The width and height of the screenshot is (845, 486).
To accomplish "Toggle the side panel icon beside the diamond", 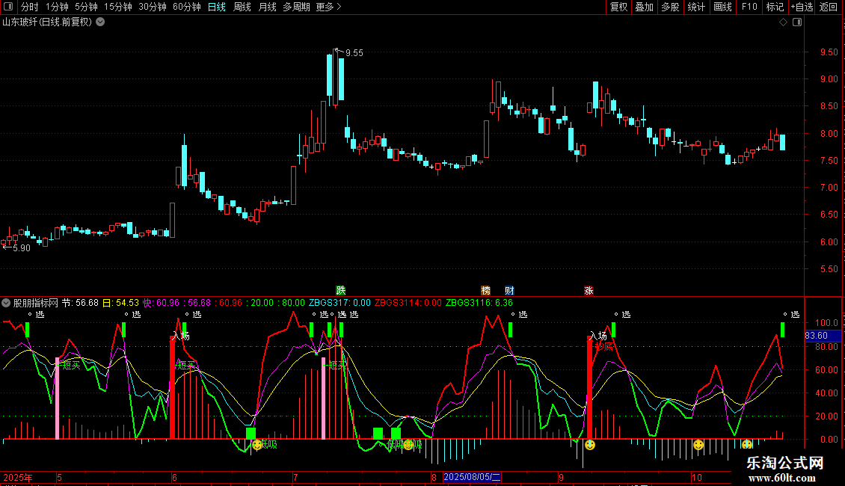I will point(796,22).
